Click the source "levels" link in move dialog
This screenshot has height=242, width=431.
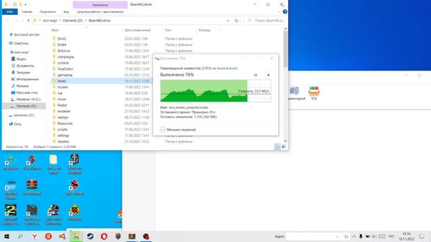coord(221,69)
